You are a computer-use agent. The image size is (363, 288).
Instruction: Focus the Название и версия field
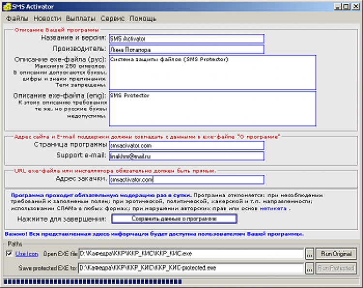tap(187, 39)
